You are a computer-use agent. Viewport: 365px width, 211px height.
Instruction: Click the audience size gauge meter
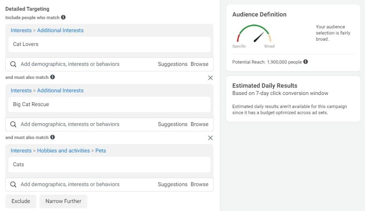(254, 34)
